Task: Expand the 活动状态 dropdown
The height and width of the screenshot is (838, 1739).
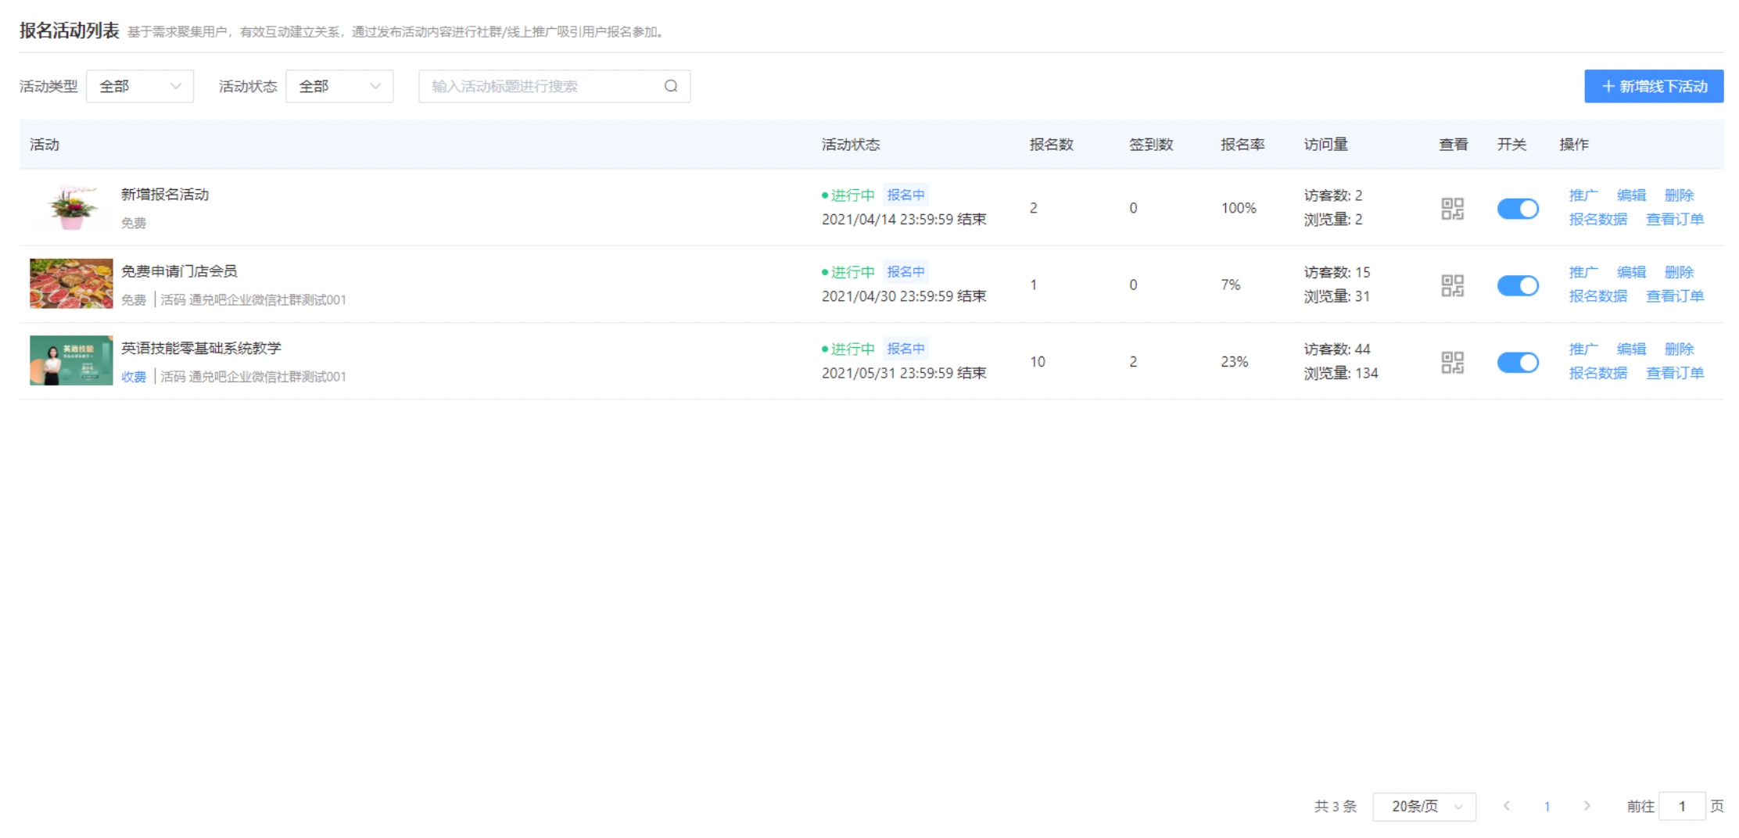Action: click(339, 86)
